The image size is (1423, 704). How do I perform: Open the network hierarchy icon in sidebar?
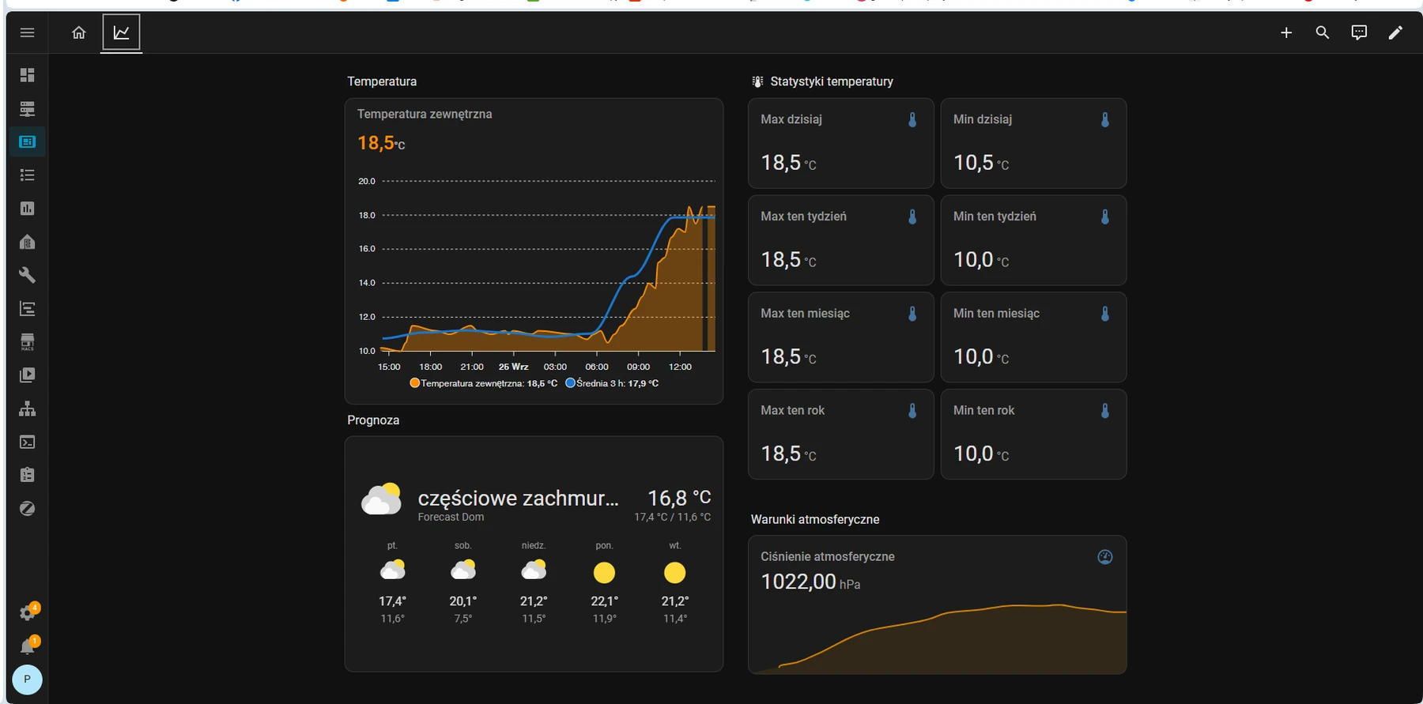[27, 408]
